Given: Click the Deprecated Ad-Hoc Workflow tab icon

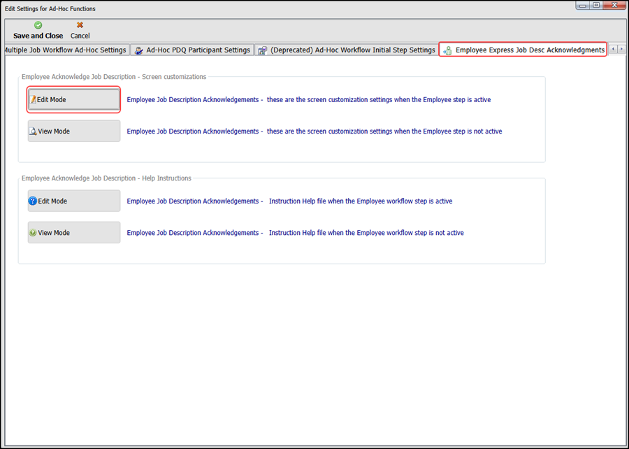Looking at the screenshot, I should (x=262, y=50).
